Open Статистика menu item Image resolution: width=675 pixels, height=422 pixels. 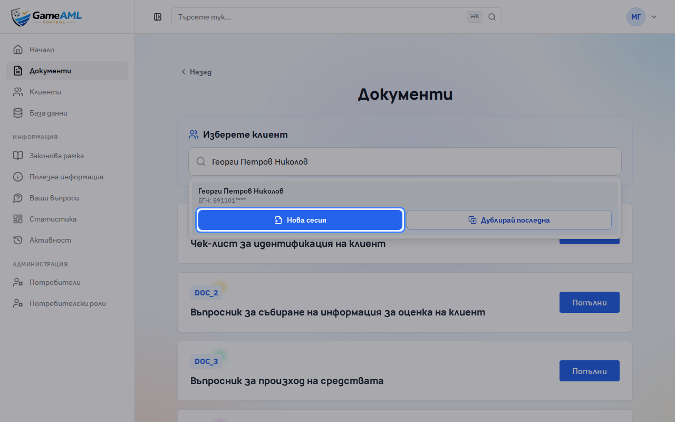click(x=67, y=219)
